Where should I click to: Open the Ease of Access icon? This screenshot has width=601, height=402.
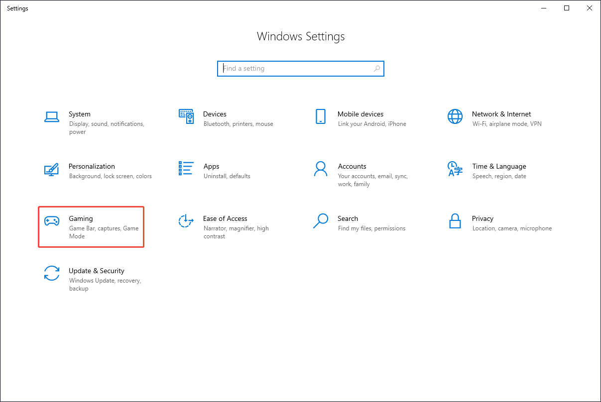(186, 221)
